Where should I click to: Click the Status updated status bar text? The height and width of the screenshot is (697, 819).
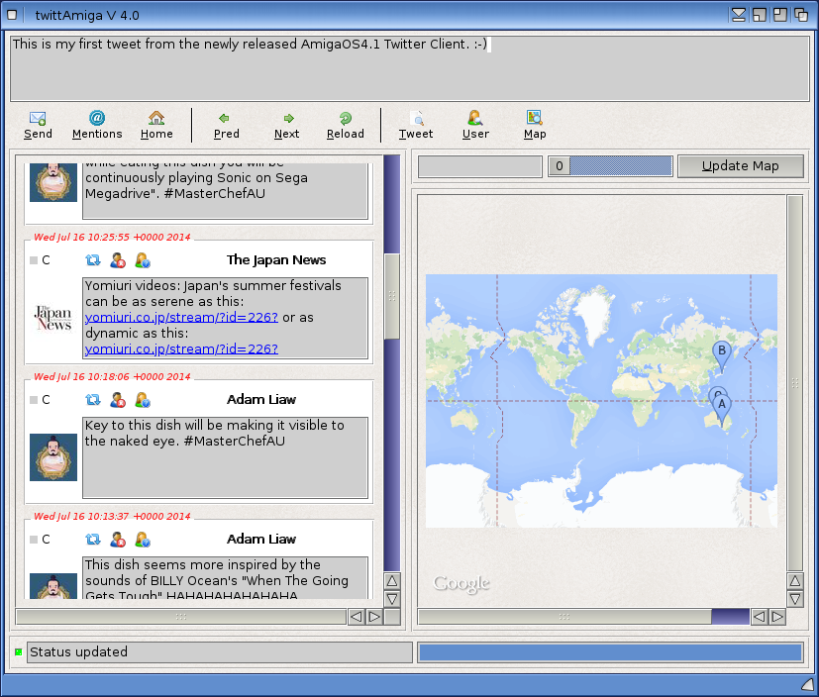point(78,652)
